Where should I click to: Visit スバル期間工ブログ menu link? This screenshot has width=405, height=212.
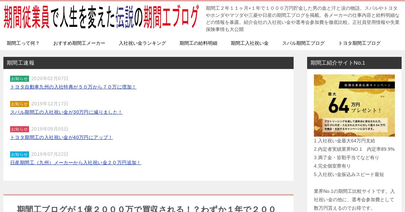[303, 43]
